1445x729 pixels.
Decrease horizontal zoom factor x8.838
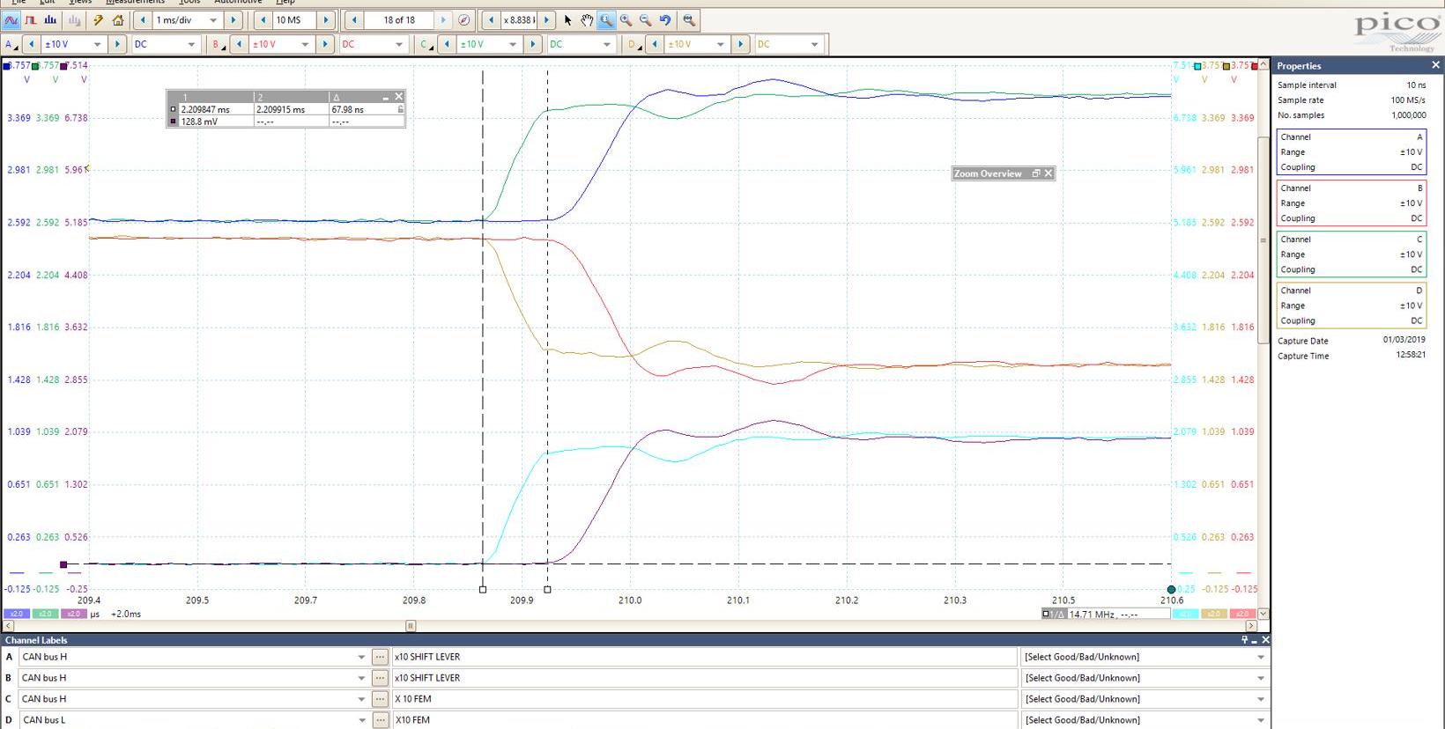[492, 20]
